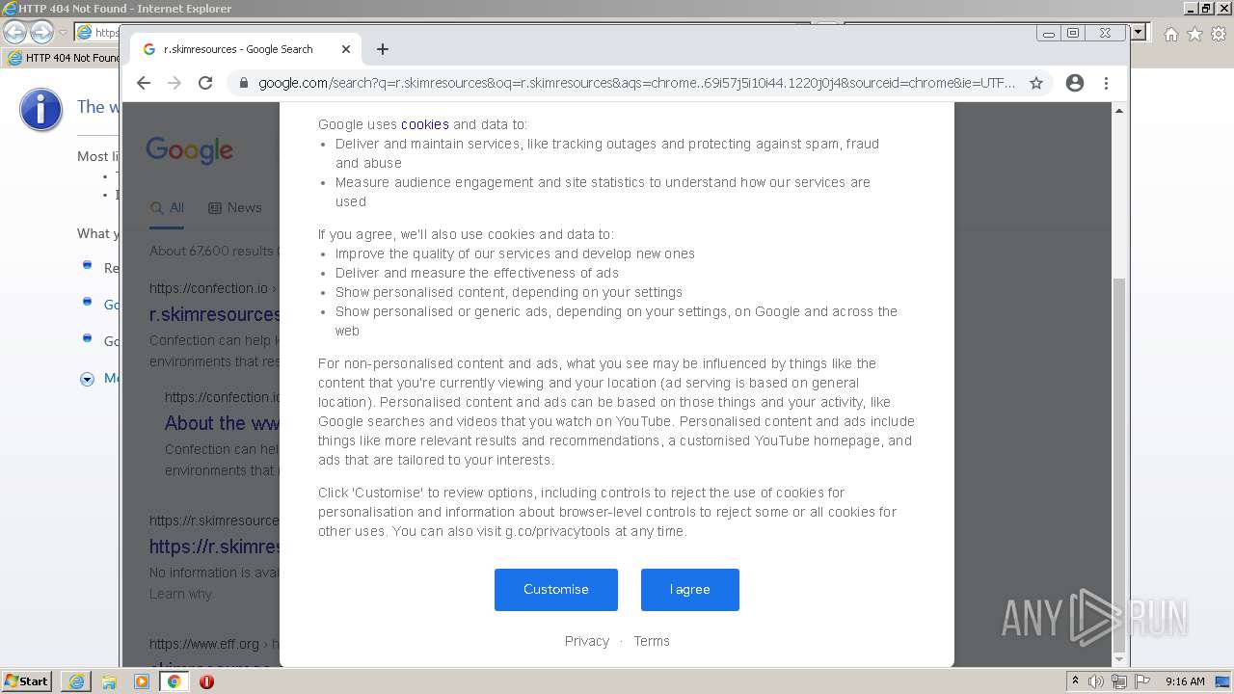Image resolution: width=1234 pixels, height=694 pixels.
Task: Reload the Google search page
Action: click(205, 83)
